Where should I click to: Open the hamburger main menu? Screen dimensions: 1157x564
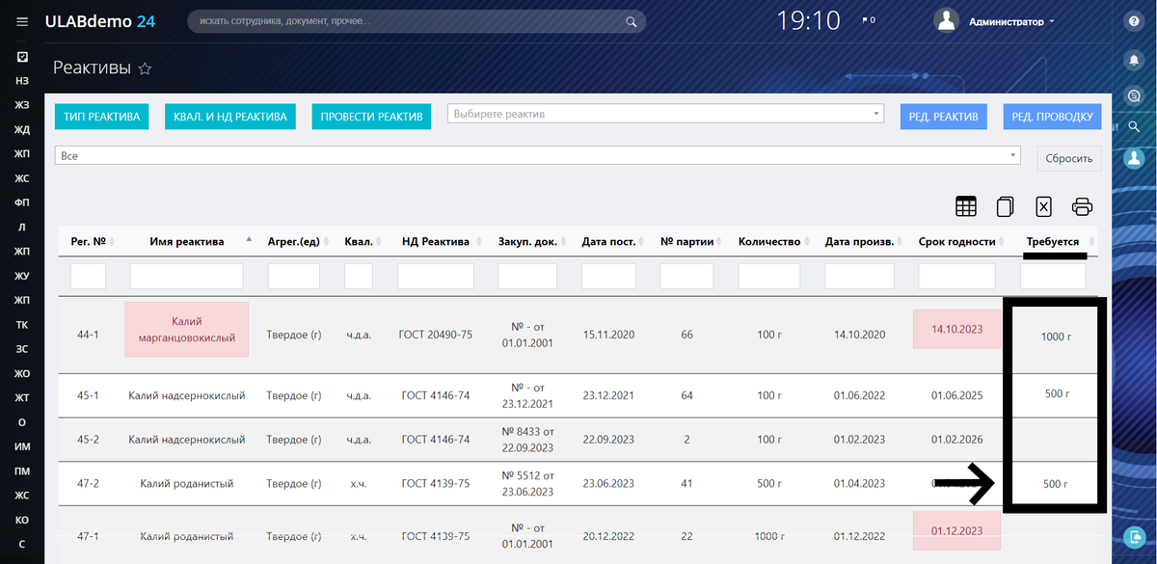coord(22,21)
